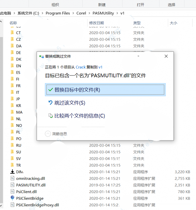Screen dimensions: 196x210
Task: Open the 新建 ribbon group
Action: [102, 5]
